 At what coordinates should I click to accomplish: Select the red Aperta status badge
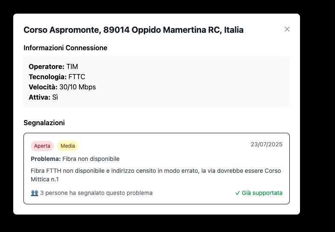pos(42,146)
